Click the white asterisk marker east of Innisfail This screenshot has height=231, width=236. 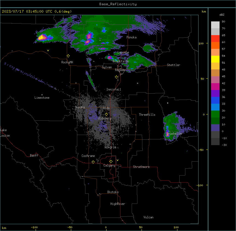point(137,83)
